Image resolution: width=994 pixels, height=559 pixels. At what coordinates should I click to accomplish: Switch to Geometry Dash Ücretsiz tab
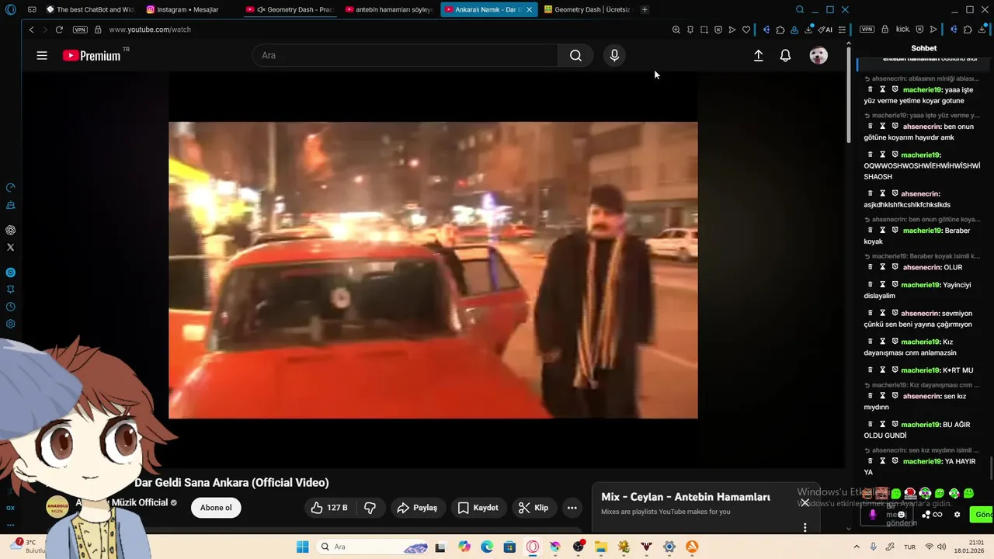coord(587,9)
